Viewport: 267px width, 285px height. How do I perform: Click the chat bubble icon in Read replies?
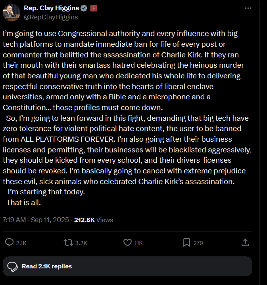(x=12, y=266)
